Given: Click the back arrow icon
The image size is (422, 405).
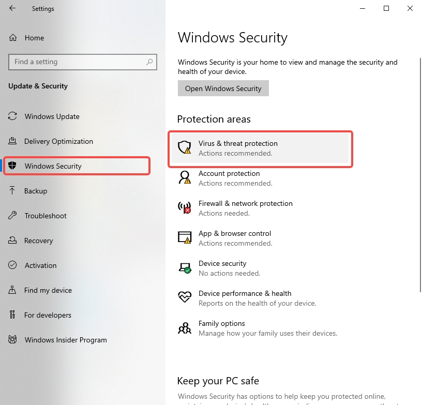Looking at the screenshot, I should (12, 8).
